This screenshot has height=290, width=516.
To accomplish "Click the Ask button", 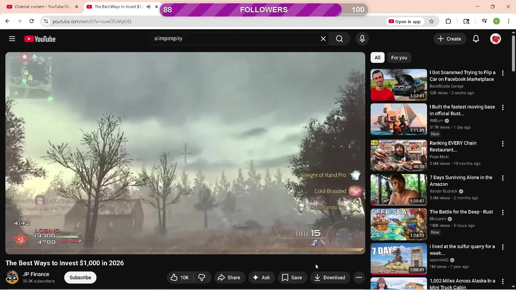I will tap(261, 278).
